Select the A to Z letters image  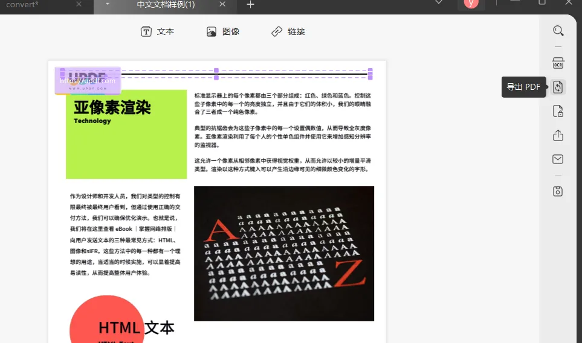284,254
